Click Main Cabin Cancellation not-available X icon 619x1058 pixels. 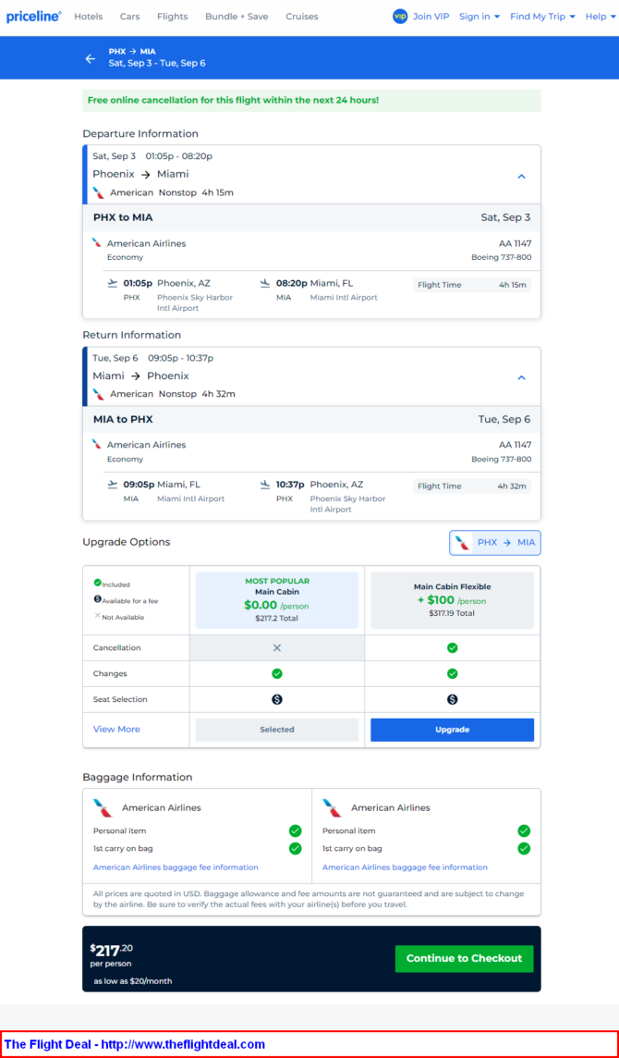276,647
